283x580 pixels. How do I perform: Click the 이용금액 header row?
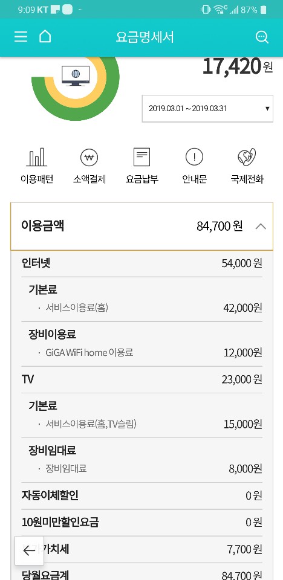[x=141, y=227]
